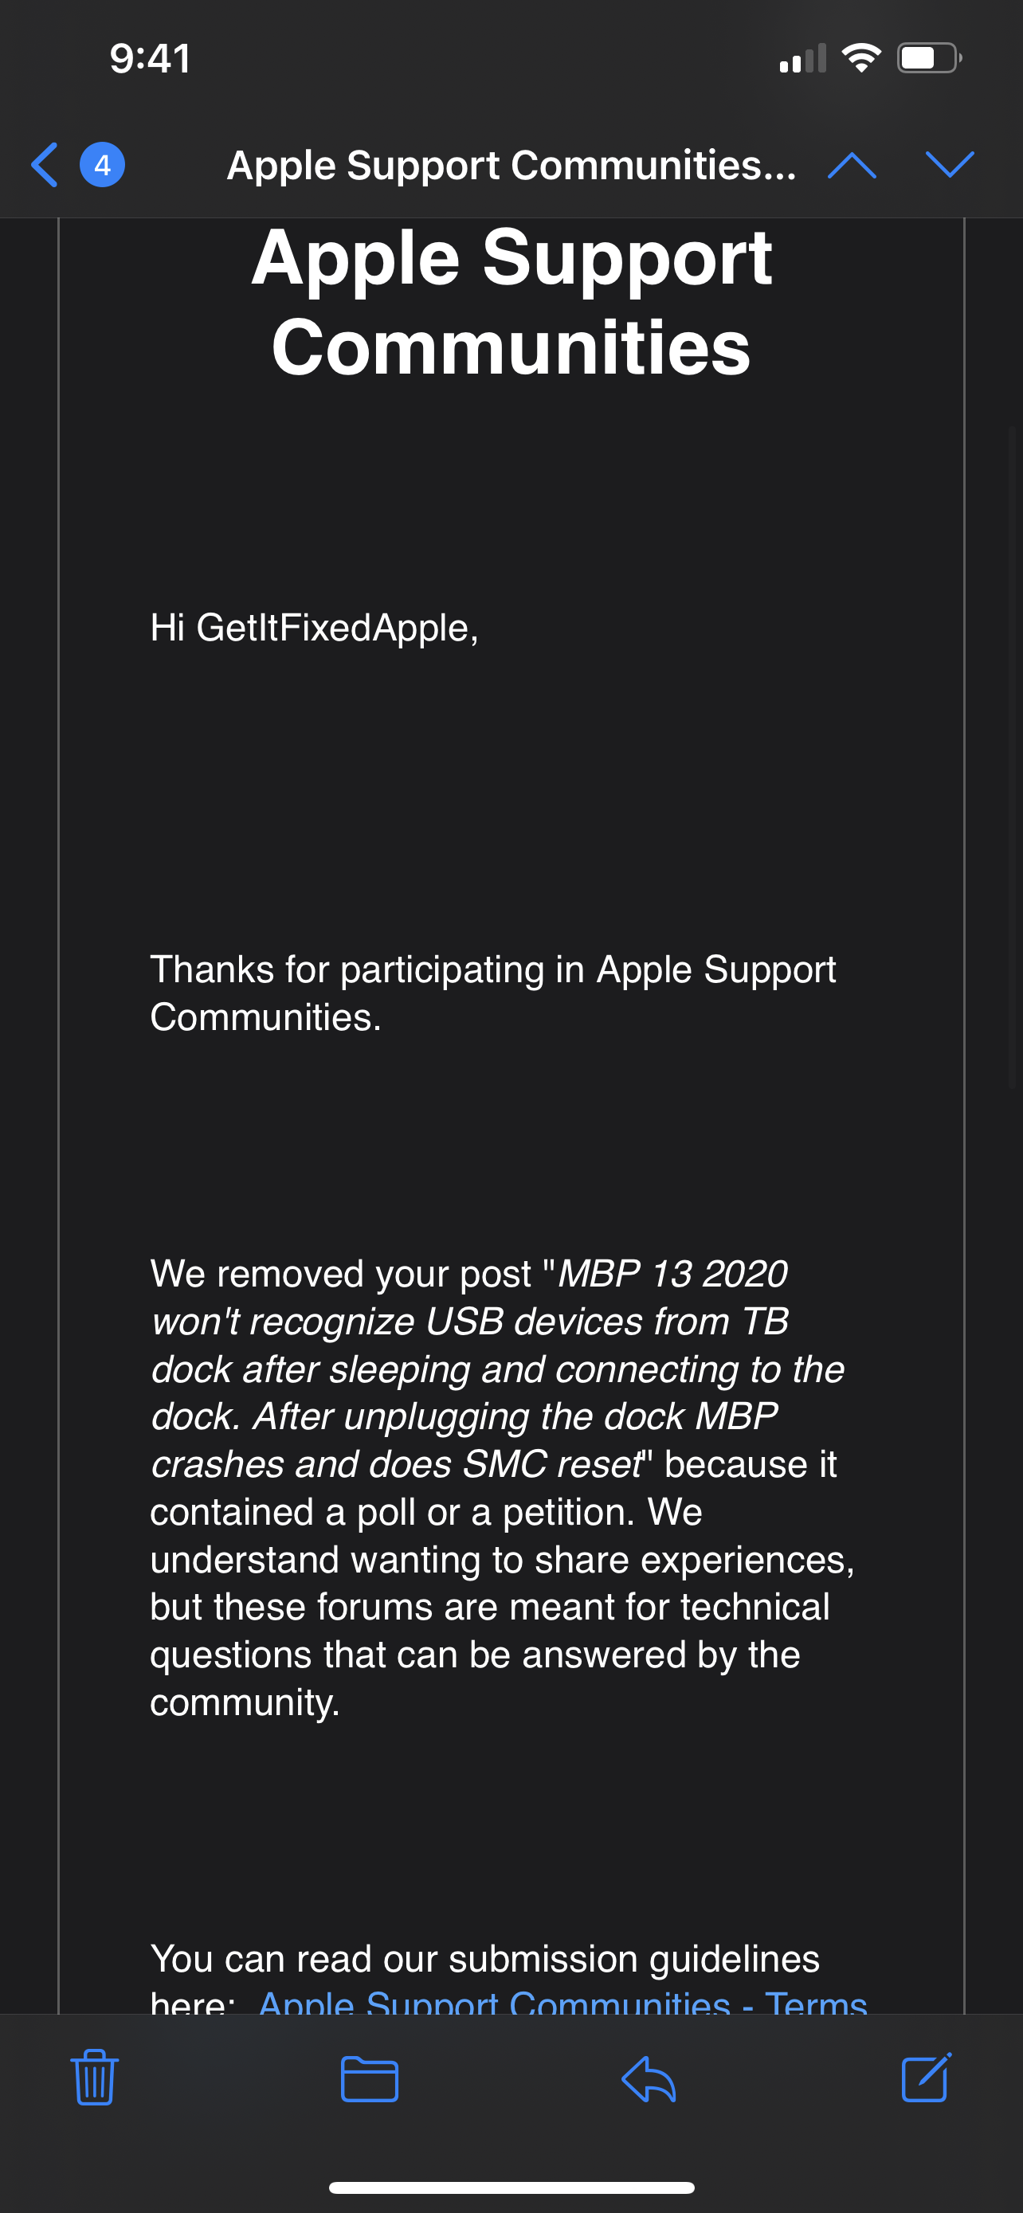Tap the 9:41 clock in status bar
1023x2213 pixels.
151,58
